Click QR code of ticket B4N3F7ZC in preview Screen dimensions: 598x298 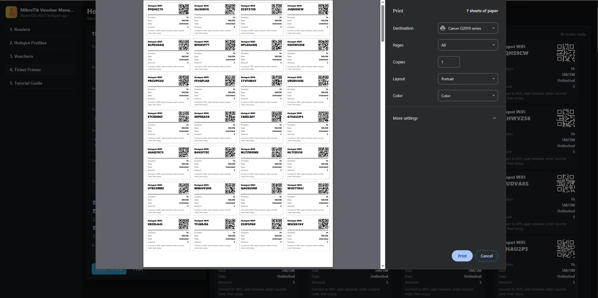click(x=230, y=152)
